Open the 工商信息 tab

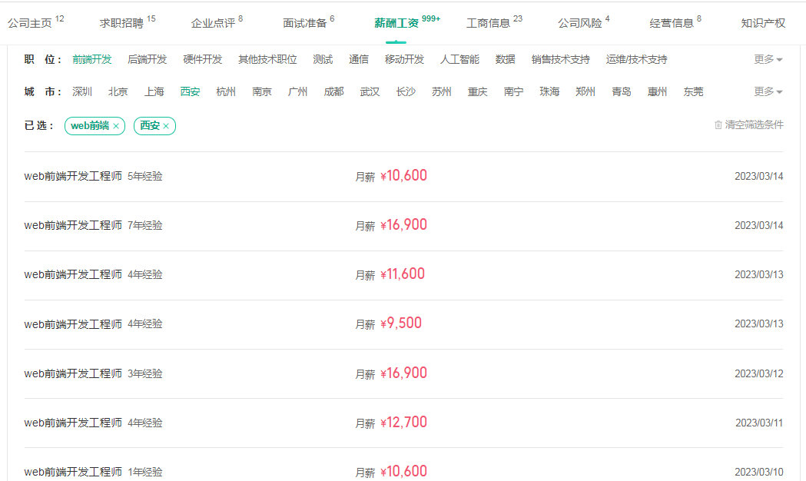488,23
